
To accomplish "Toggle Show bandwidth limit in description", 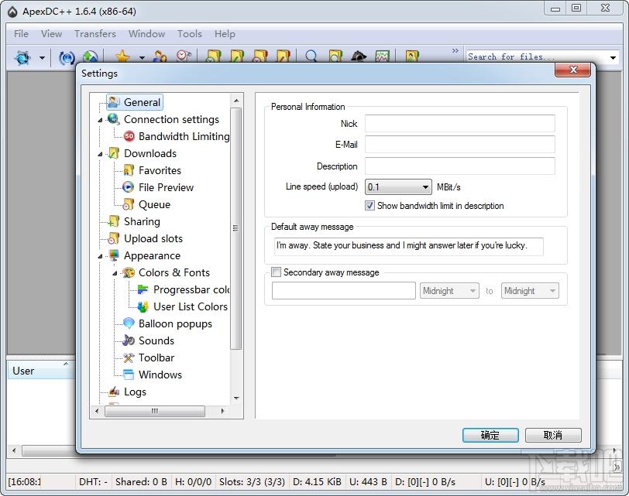I will pos(369,206).
